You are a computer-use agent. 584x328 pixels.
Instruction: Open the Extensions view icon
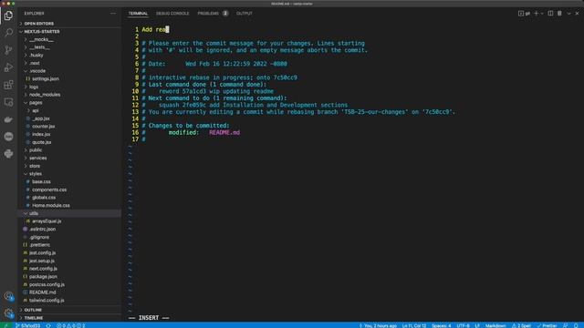8,85
